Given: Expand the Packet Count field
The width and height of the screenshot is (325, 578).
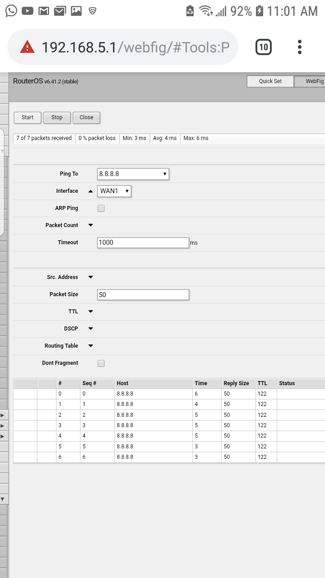Looking at the screenshot, I should [x=90, y=225].
